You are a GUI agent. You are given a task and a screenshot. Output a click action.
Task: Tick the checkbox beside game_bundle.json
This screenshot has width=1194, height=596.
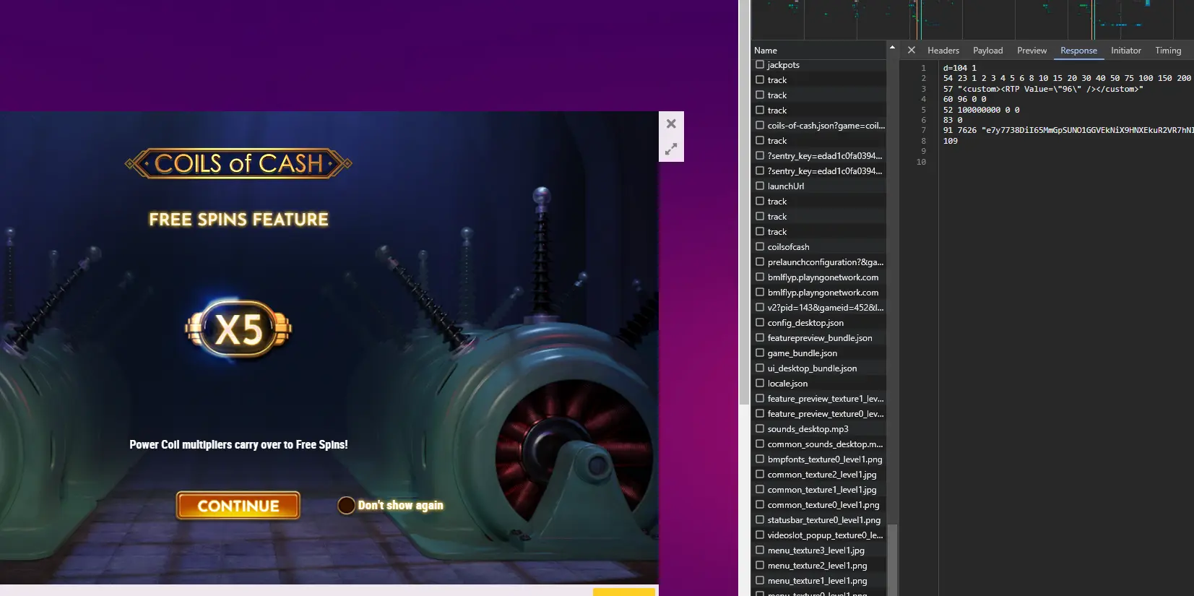tap(760, 353)
